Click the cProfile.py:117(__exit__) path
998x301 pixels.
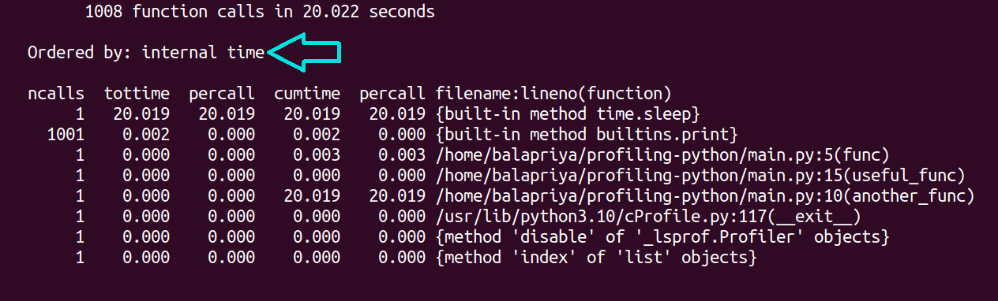tap(647, 216)
